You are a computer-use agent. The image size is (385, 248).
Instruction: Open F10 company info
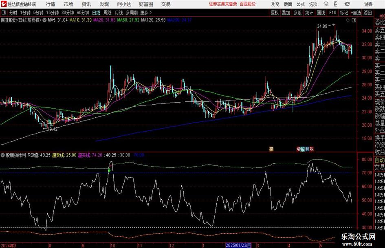333,13
